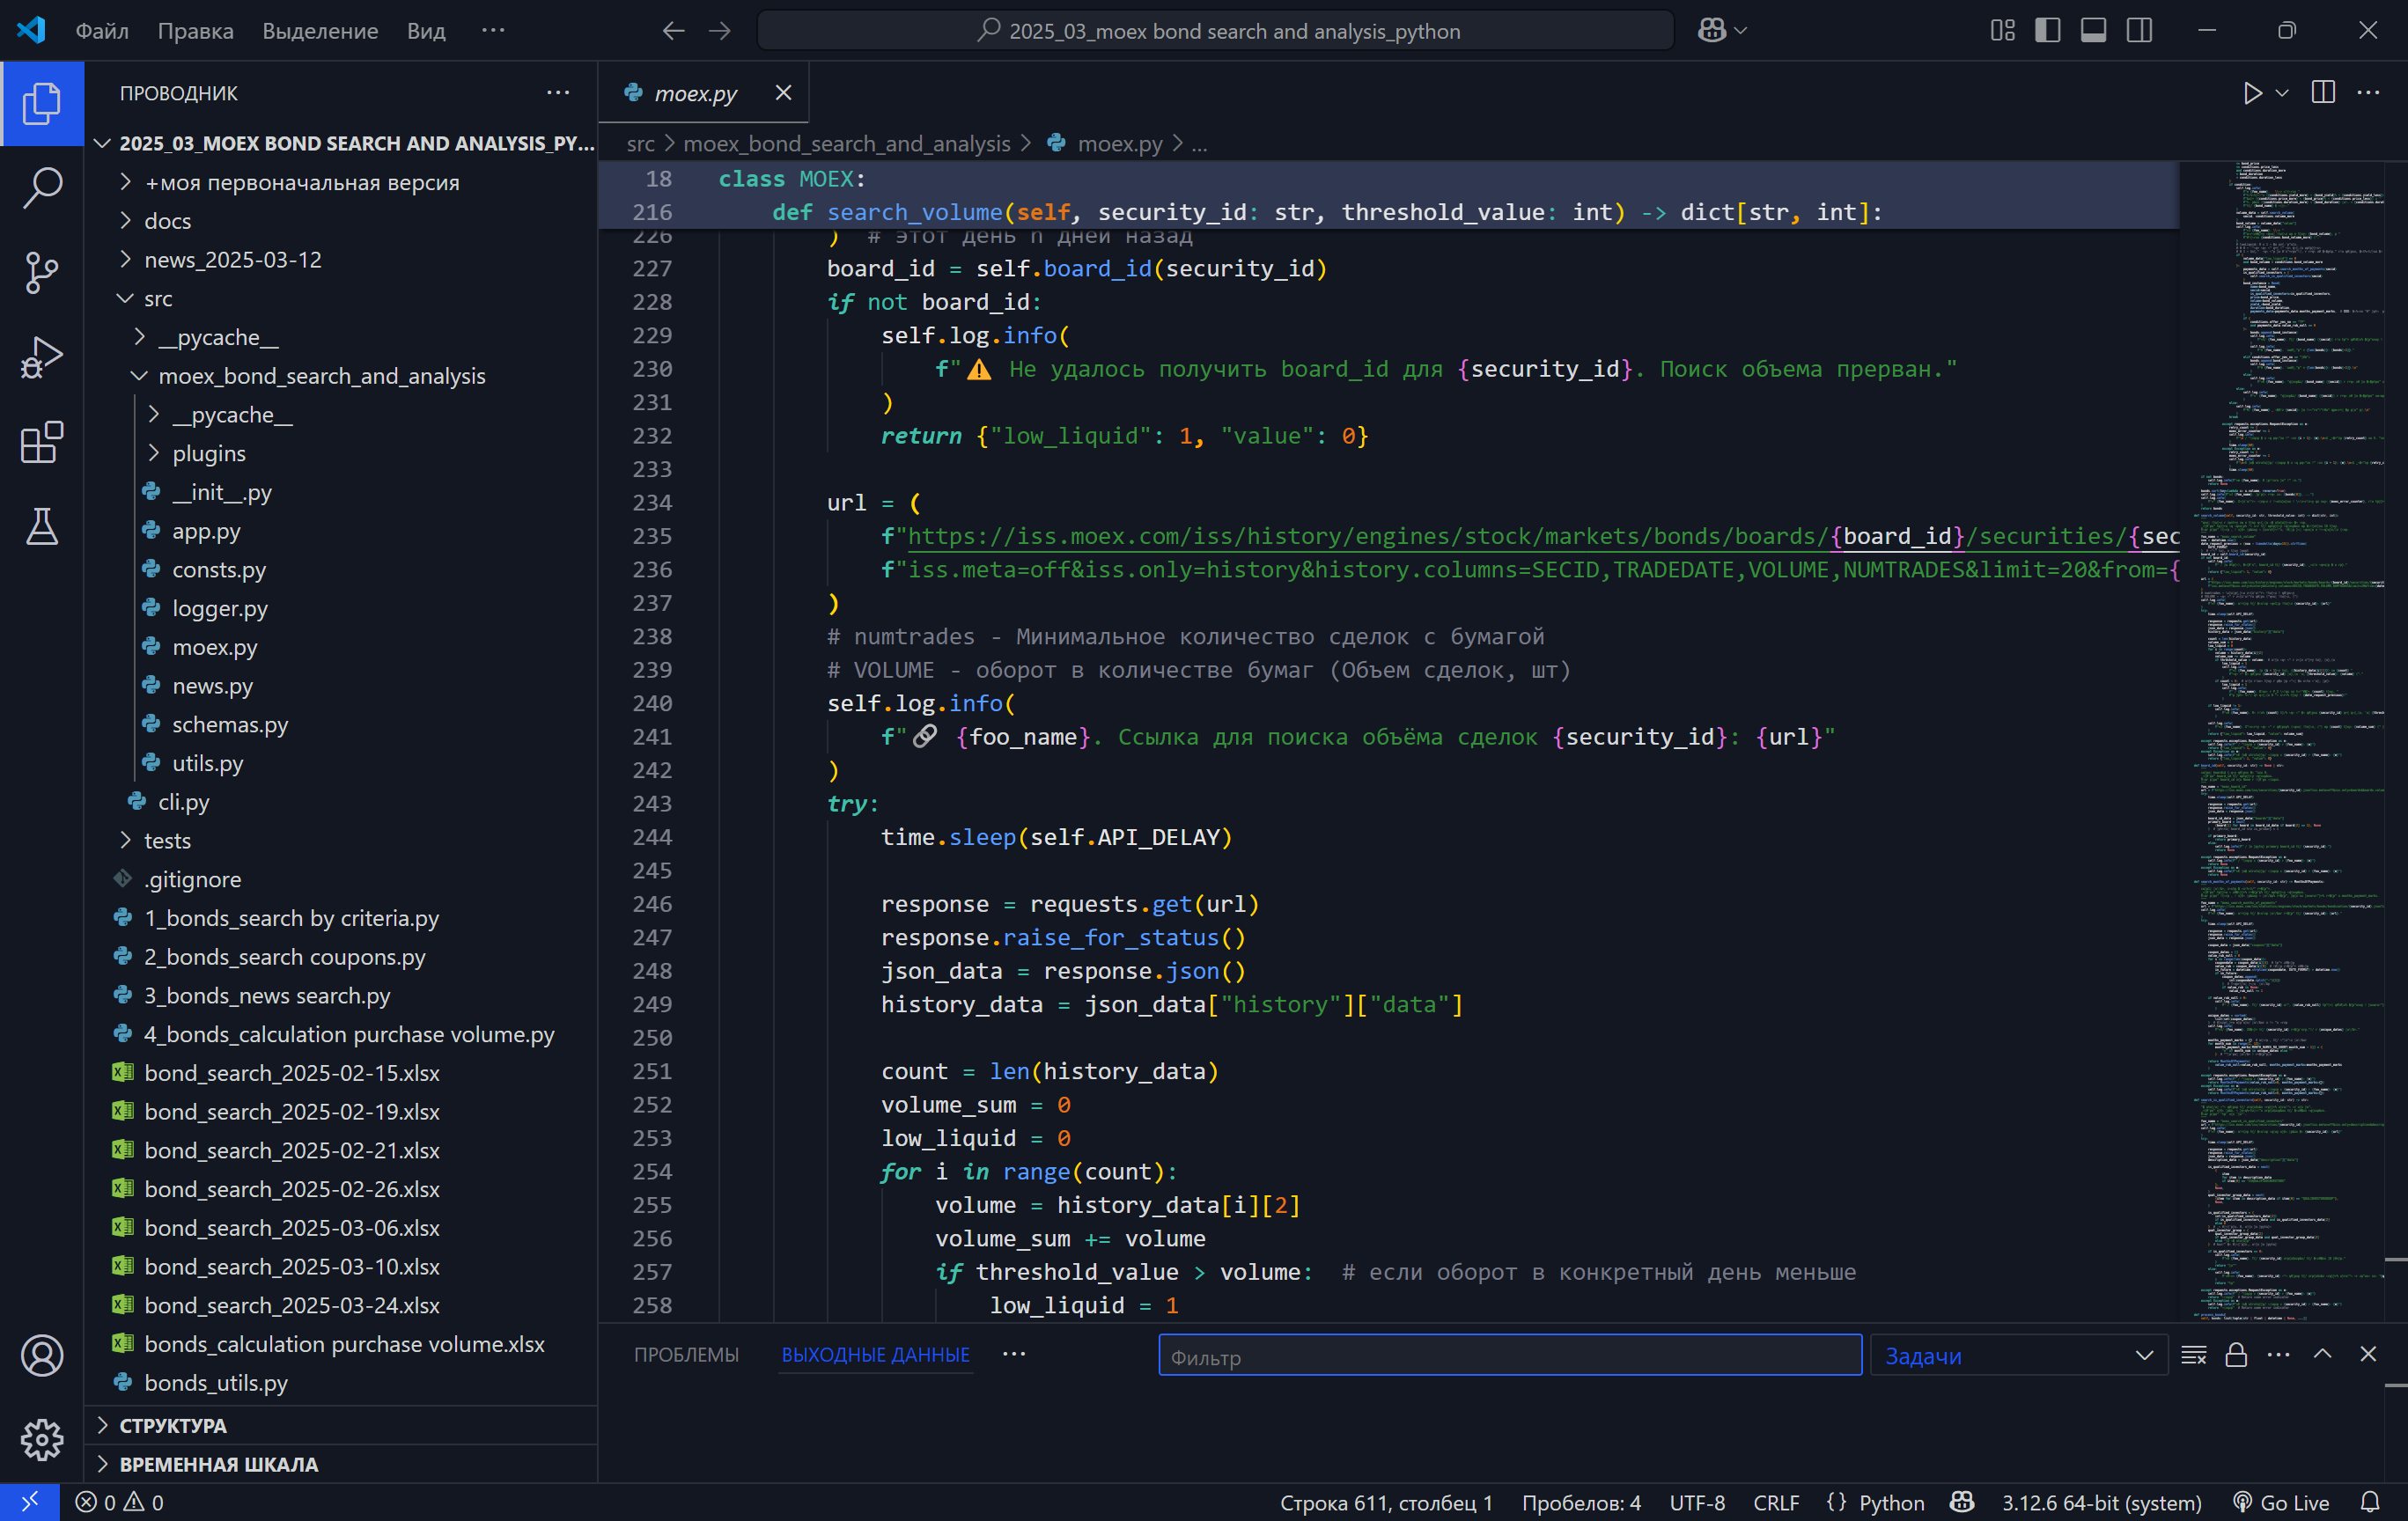Image resolution: width=2408 pixels, height=1521 pixels.
Task: Open notifications via status bar bell
Action: click(x=2370, y=1501)
